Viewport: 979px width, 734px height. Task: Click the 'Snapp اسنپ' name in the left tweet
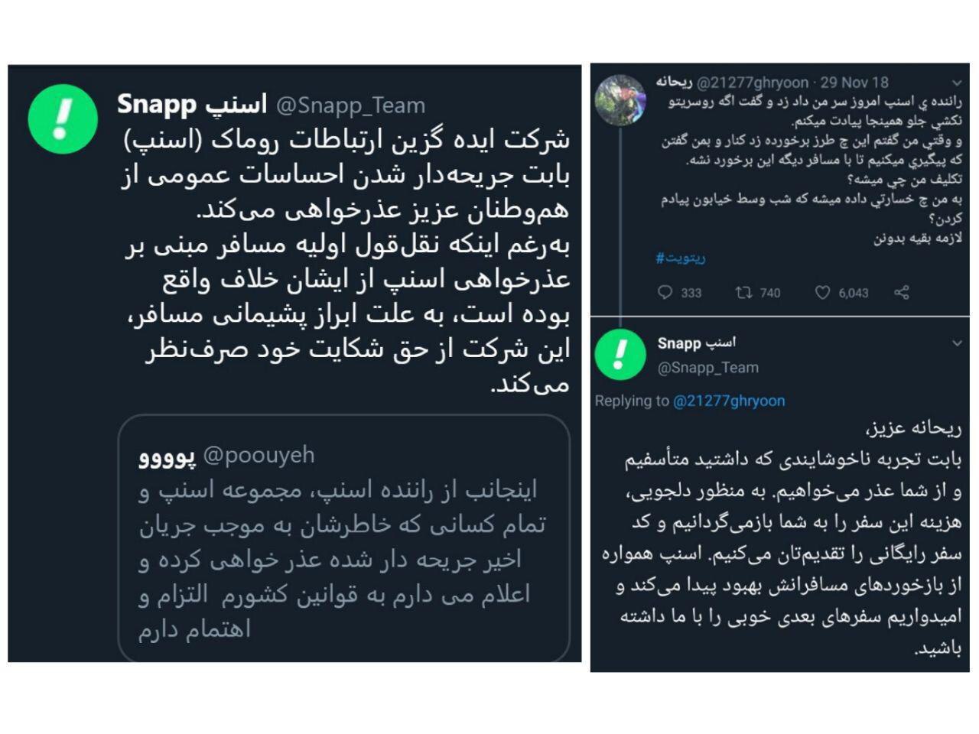(191, 105)
